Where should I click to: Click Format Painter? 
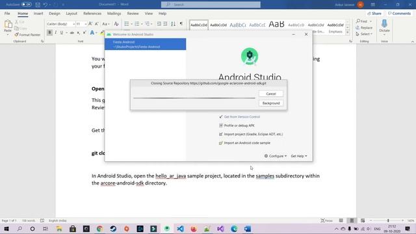pyautogui.click(x=27, y=34)
